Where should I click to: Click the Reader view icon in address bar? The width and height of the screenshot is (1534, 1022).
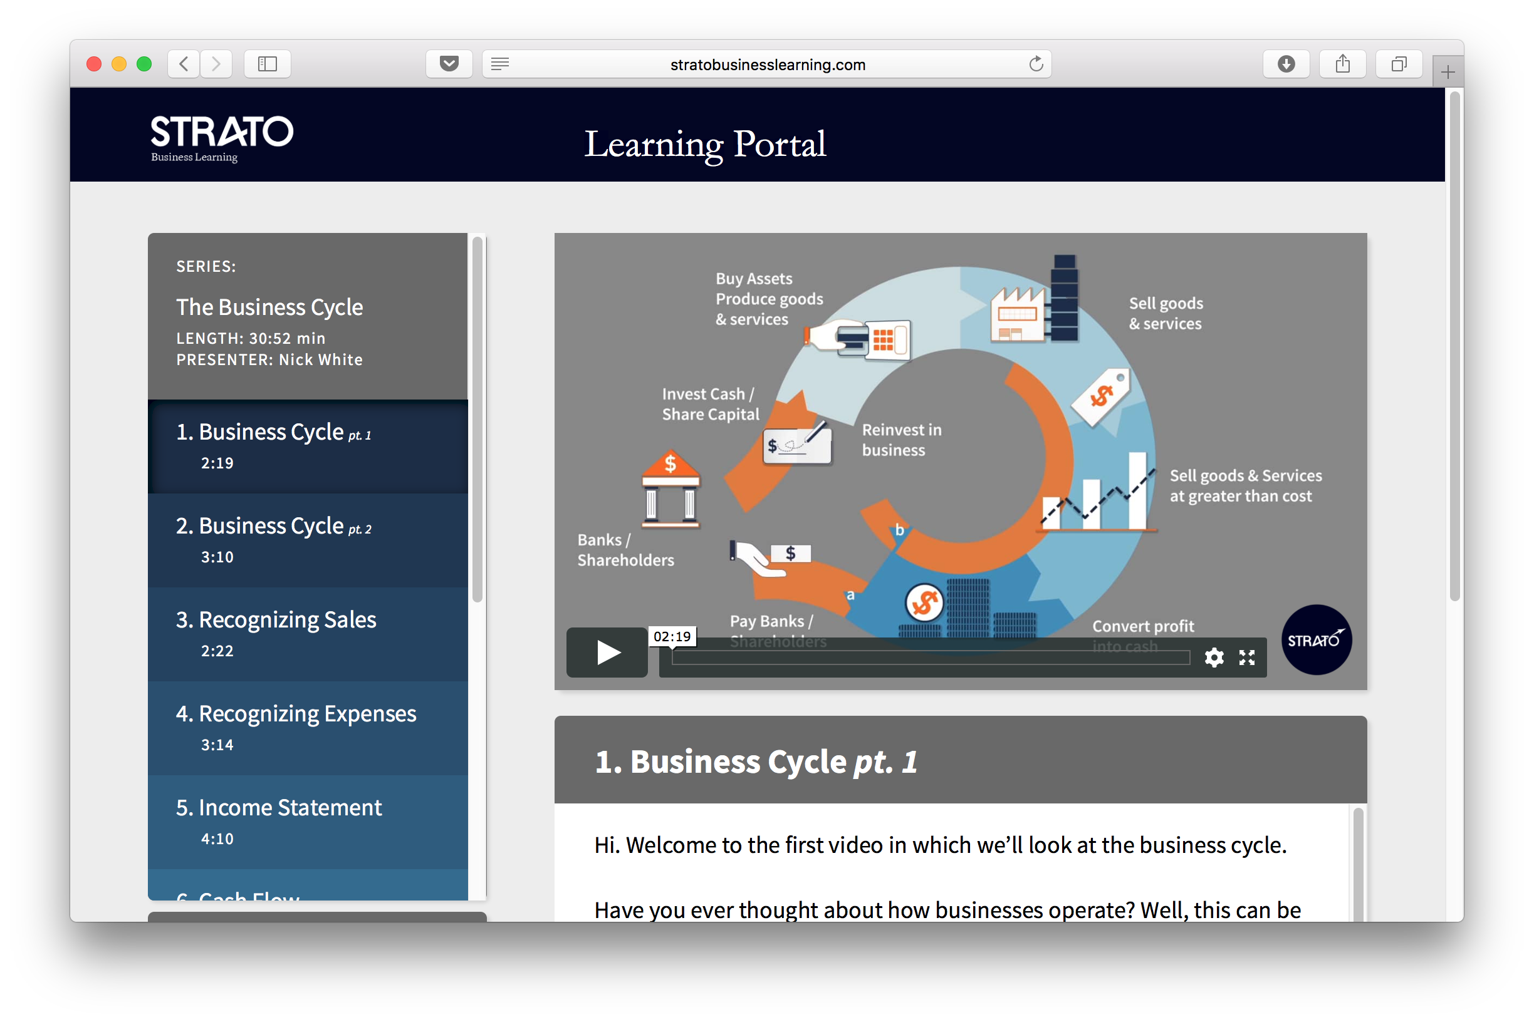pos(500,64)
